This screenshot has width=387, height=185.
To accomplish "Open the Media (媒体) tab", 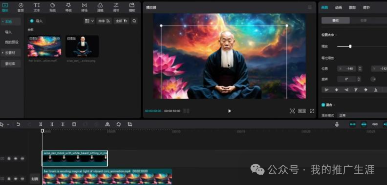I will point(5,7).
